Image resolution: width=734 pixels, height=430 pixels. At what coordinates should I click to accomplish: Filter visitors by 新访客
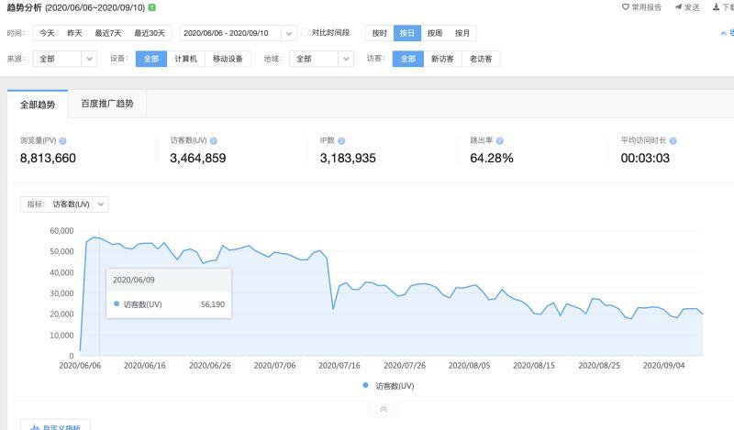[x=442, y=59]
